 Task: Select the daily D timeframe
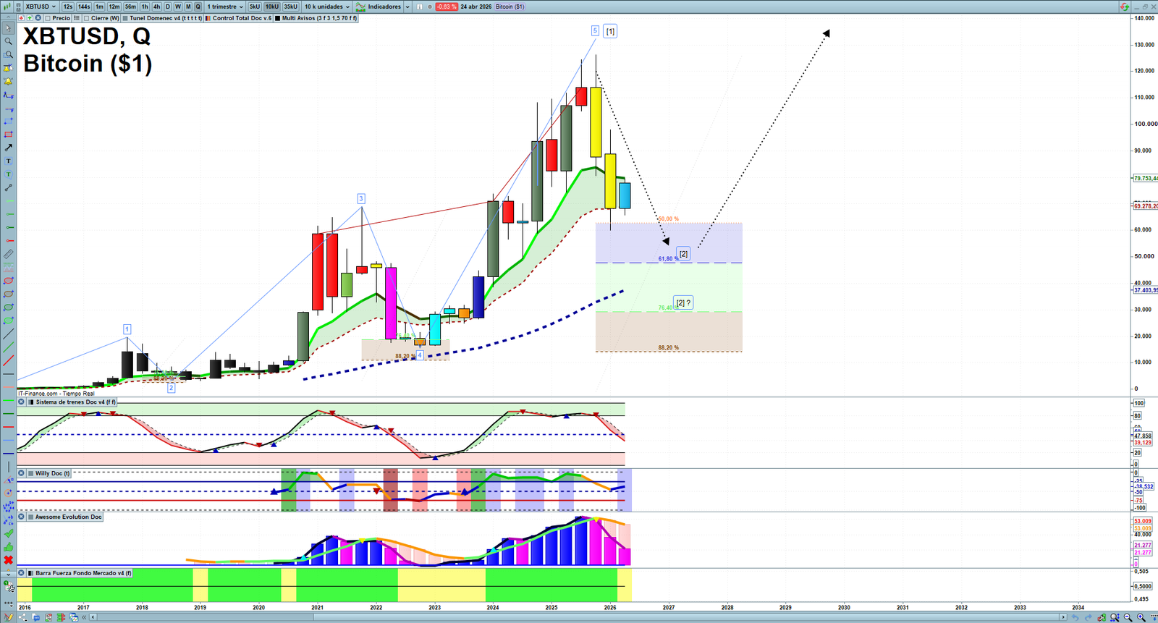[168, 7]
